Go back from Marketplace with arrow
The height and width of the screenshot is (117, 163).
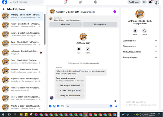(x=4, y=9)
